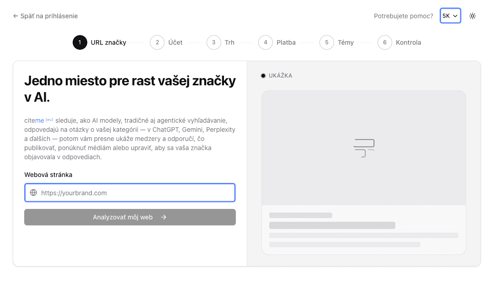Click the 'UKÁŽKA' preview label
500x281 pixels.
280,75
